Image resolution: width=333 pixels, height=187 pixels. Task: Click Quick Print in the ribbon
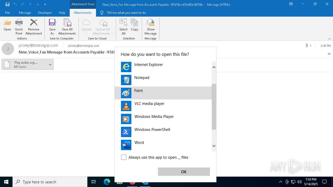tap(19, 27)
